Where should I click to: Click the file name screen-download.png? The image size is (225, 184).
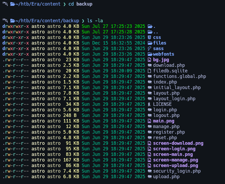click(178, 143)
